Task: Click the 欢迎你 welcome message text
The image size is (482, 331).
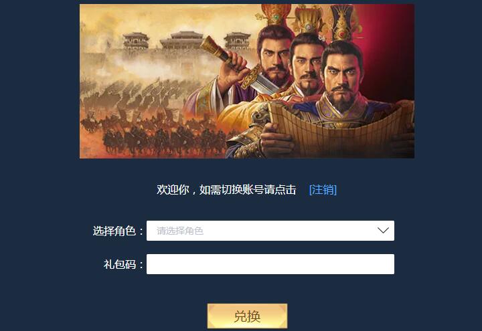Action: coord(226,190)
